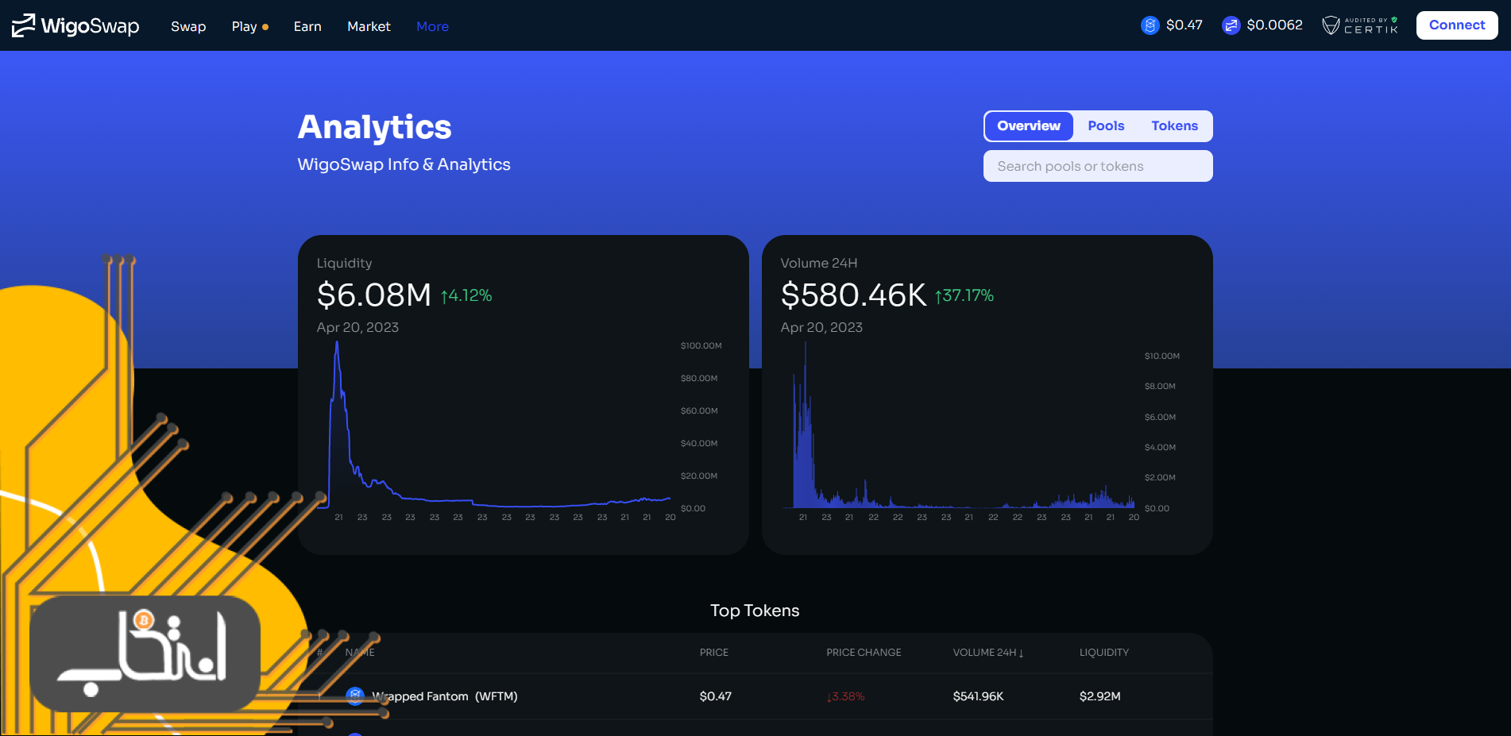This screenshot has height=736, width=1511.
Task: Click the WigoSwap logo
Action: (x=75, y=25)
